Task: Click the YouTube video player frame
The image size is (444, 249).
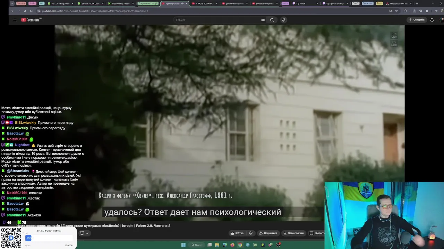Action: point(230,123)
